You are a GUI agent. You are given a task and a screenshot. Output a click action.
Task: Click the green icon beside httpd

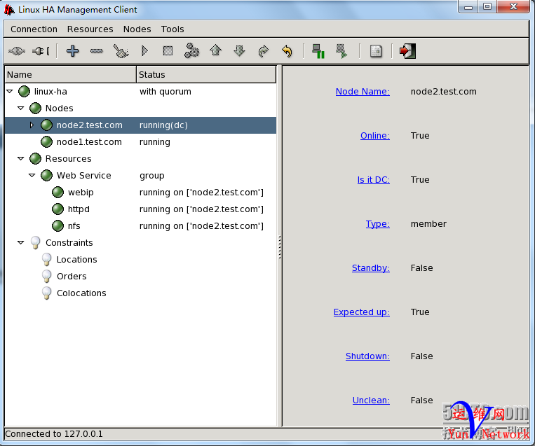coord(57,209)
